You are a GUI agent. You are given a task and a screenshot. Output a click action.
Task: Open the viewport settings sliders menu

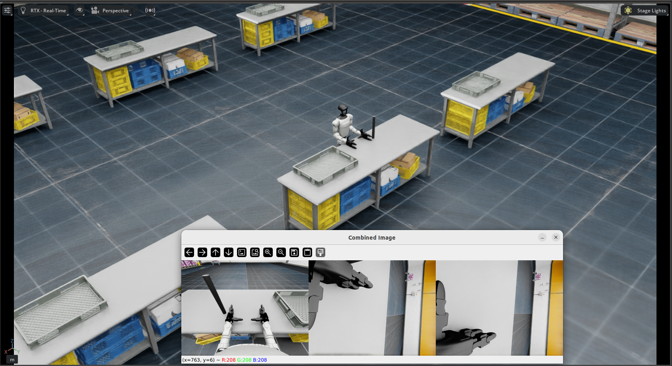tap(7, 10)
